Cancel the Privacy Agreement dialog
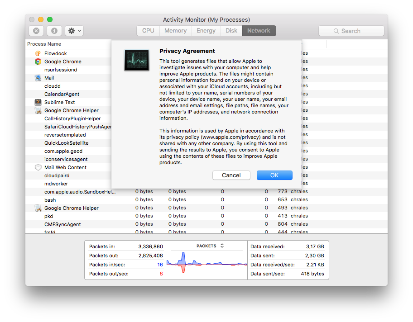The height and width of the screenshot is (322, 413). point(231,175)
